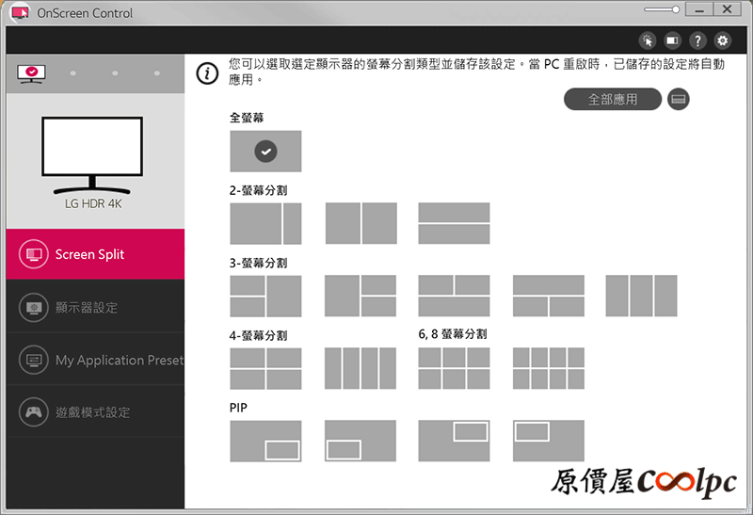Choose 3-split three vertical columns layout
The width and height of the screenshot is (753, 515).
pyautogui.click(x=641, y=296)
